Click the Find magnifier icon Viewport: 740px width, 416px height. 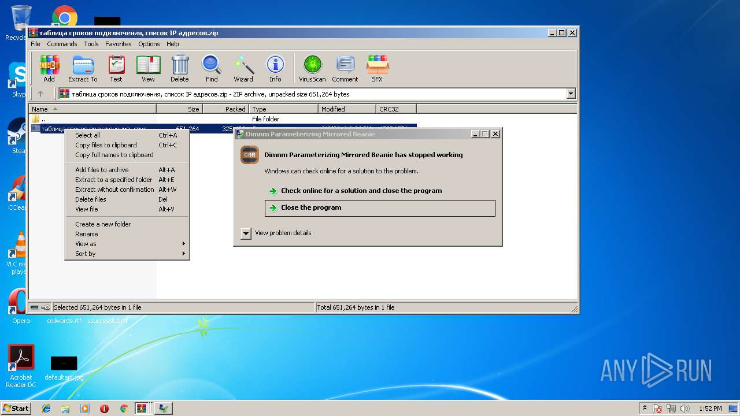point(212,69)
